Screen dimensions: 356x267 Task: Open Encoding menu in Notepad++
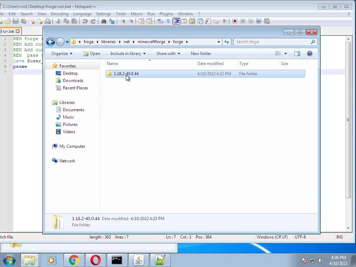(60, 14)
